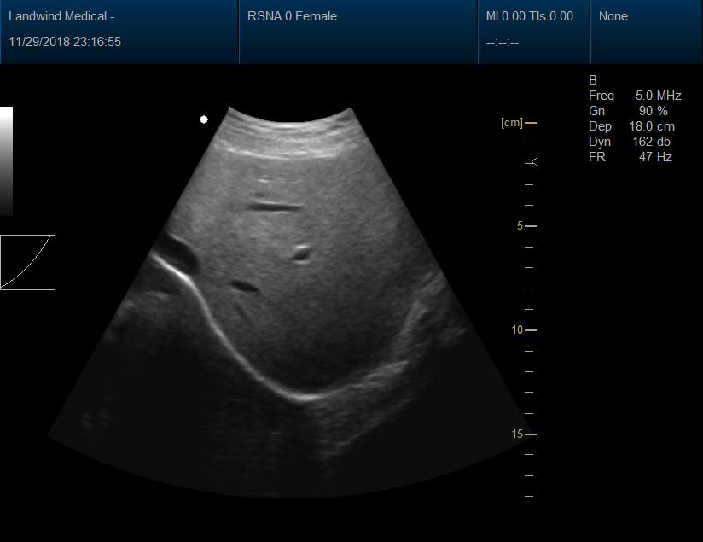Image resolution: width=703 pixels, height=542 pixels.
Task: Click the probe orientation dot marker
Action: click(204, 119)
